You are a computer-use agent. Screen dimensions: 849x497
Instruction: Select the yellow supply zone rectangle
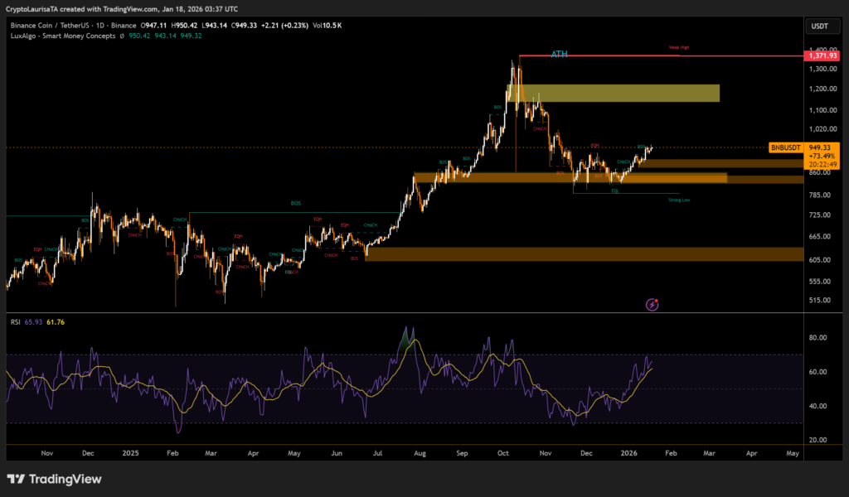[618, 93]
